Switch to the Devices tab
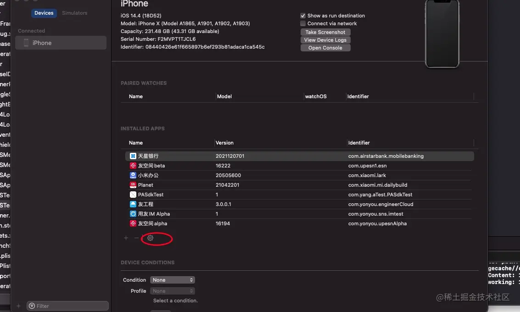 coord(44,13)
